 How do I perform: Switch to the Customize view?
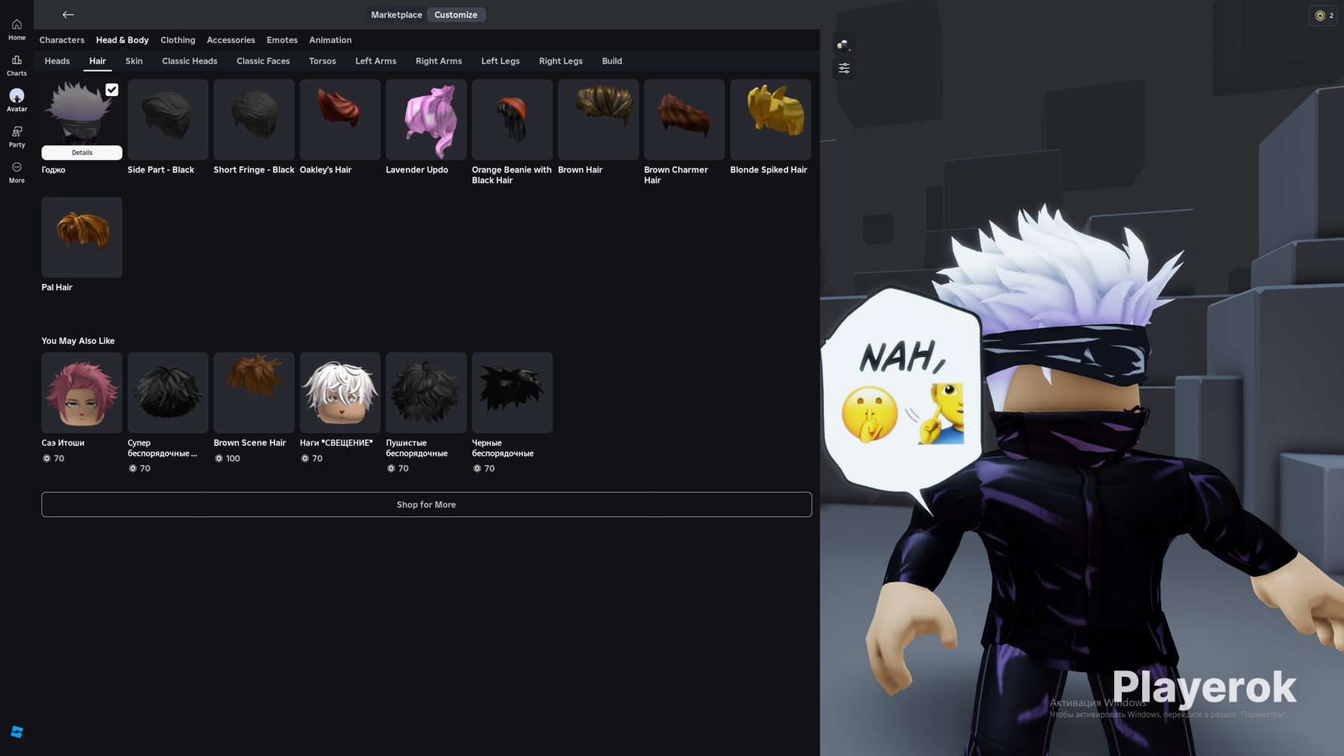pos(456,15)
